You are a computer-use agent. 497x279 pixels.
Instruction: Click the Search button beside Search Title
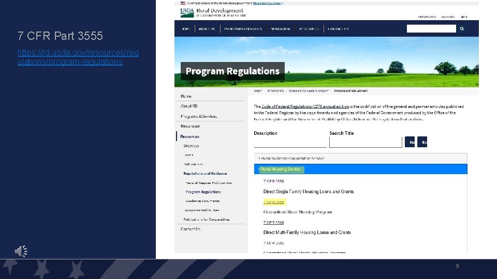[x=410, y=142]
